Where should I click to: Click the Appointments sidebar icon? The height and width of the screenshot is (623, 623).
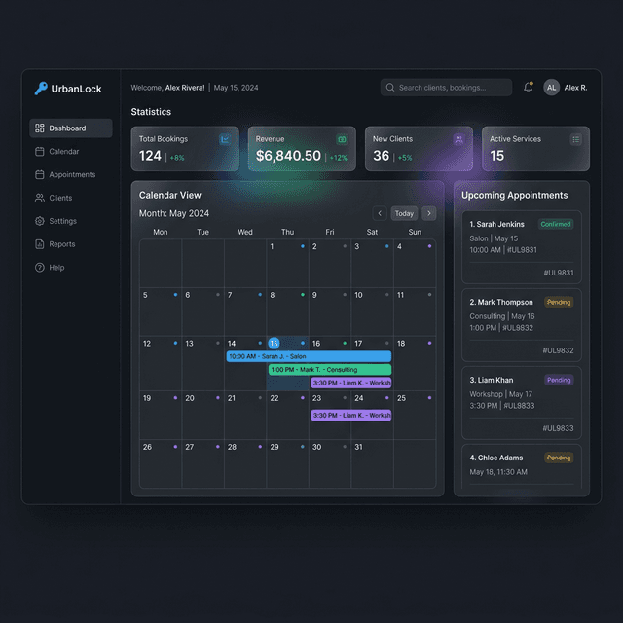coord(40,175)
